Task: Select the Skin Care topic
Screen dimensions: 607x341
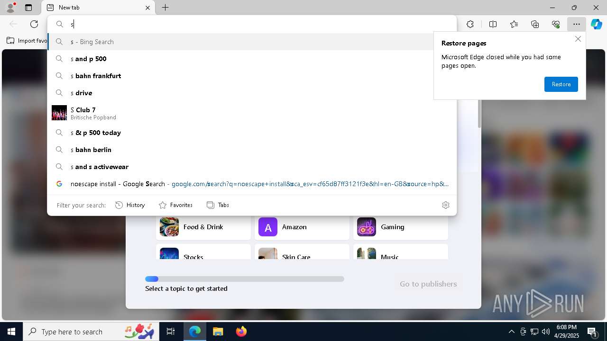Action: (302, 251)
